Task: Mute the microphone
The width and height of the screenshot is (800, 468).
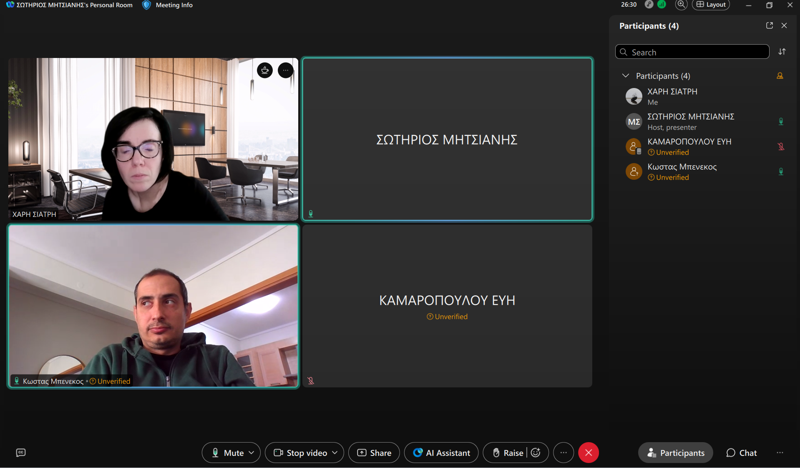Action: pos(228,453)
